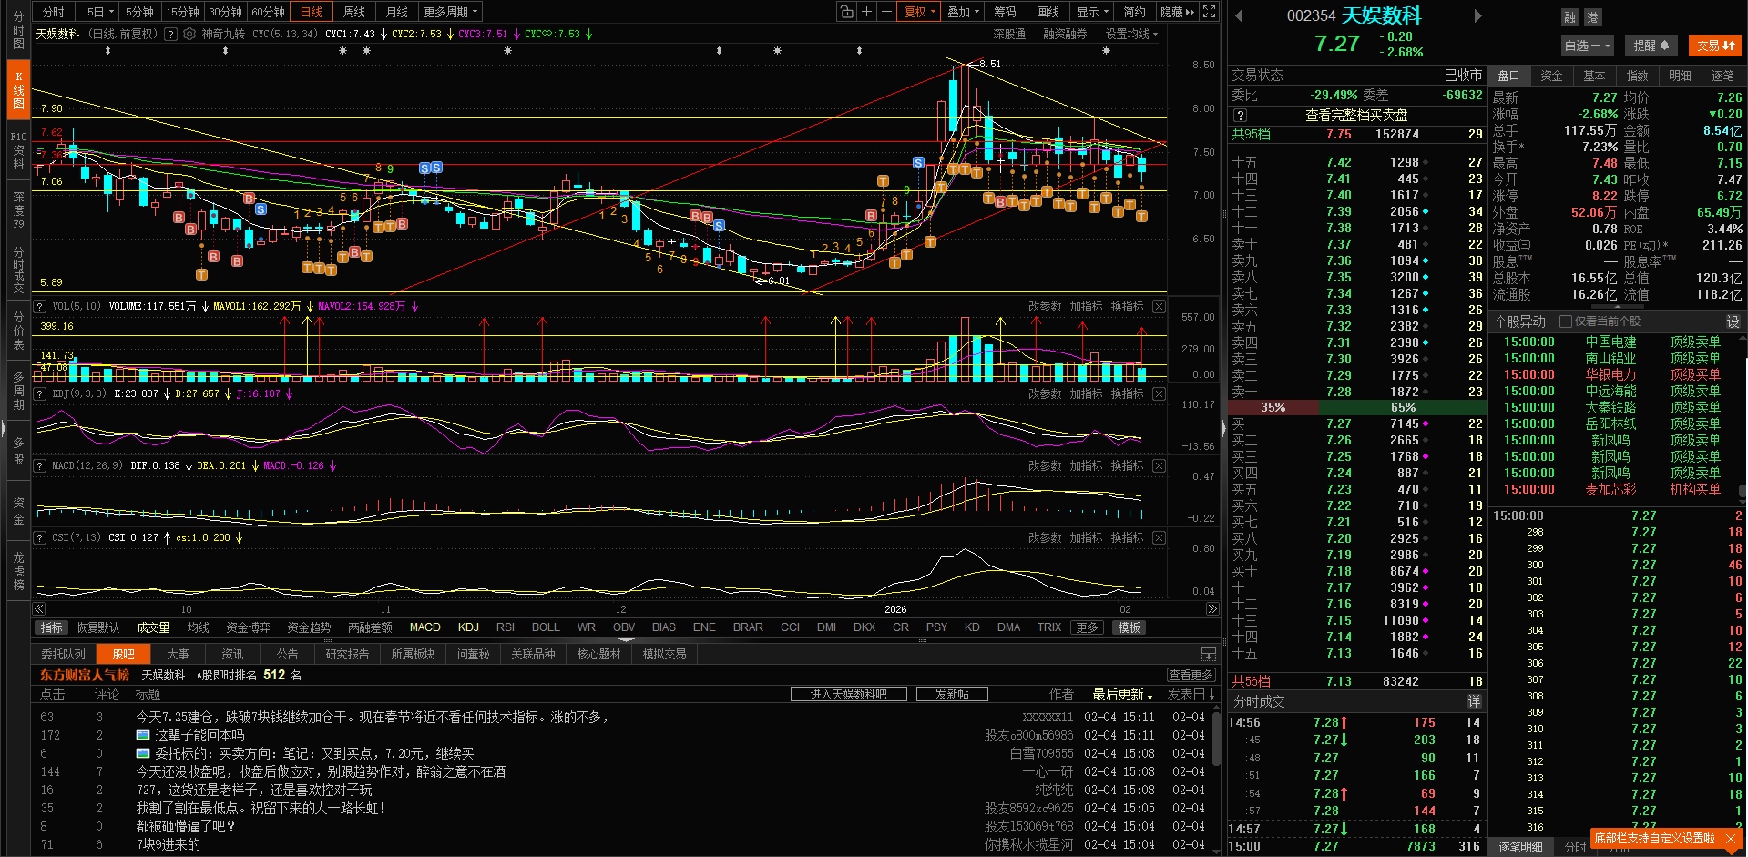Click the help icon for MACD indicator
Image resolution: width=1748 pixels, height=857 pixels.
click(x=40, y=465)
